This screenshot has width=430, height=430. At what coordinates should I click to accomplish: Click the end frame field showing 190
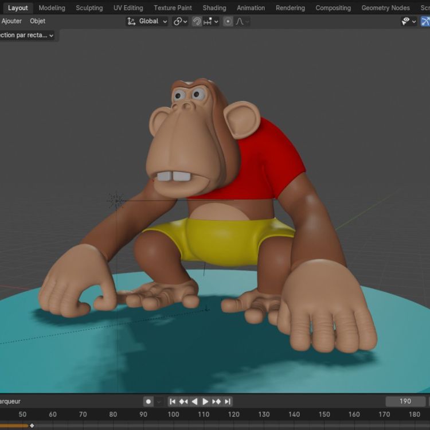pyautogui.click(x=405, y=401)
